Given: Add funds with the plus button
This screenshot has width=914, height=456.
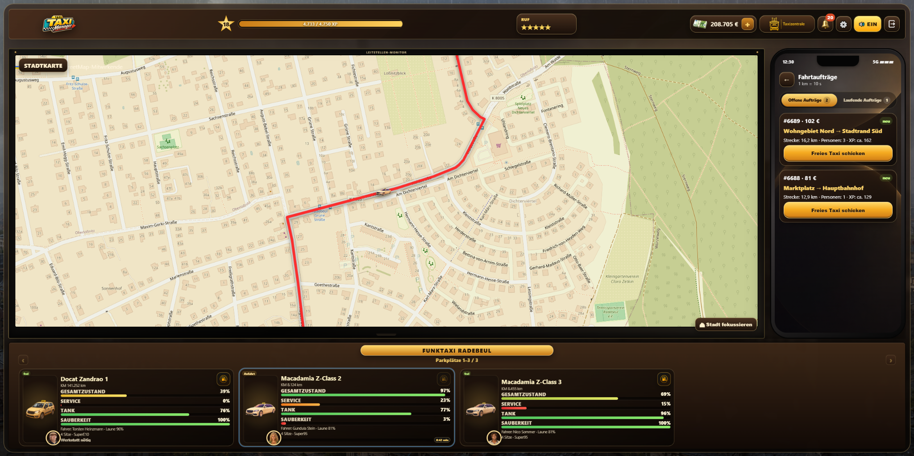Looking at the screenshot, I should coord(748,25).
